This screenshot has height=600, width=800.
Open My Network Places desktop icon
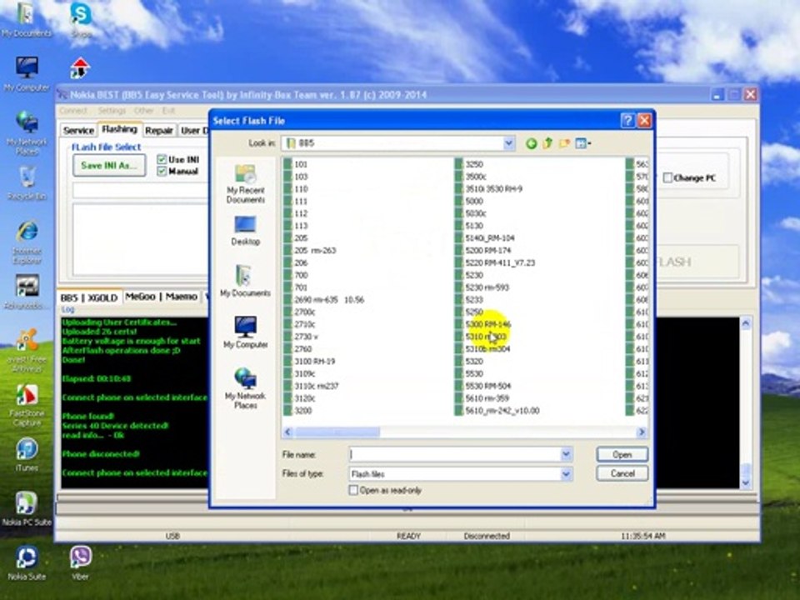[x=27, y=132]
